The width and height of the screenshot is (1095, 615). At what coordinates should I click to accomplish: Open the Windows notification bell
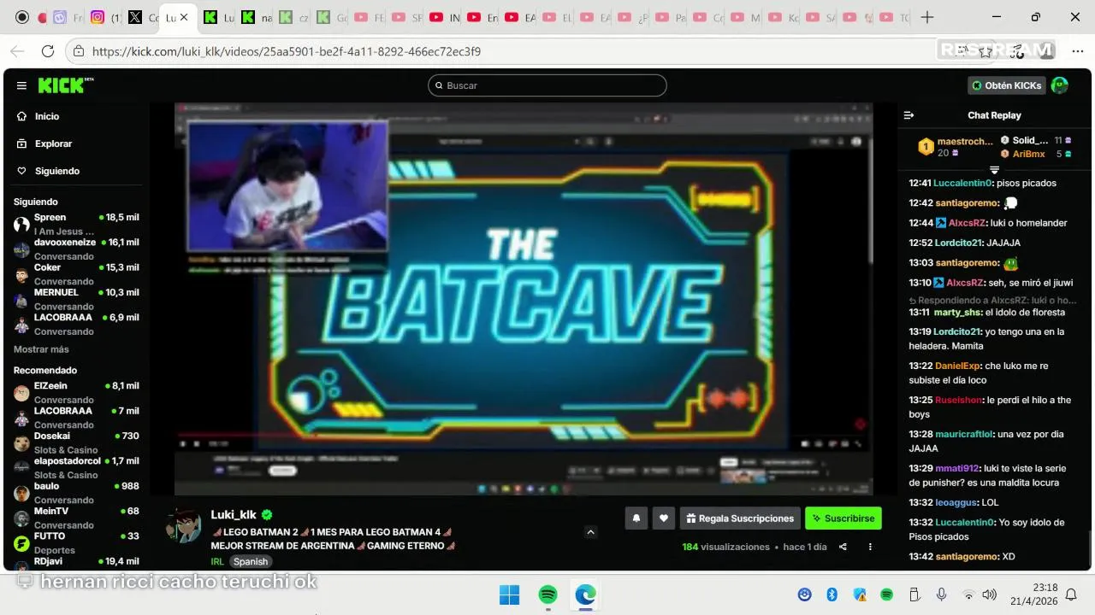(1071, 594)
